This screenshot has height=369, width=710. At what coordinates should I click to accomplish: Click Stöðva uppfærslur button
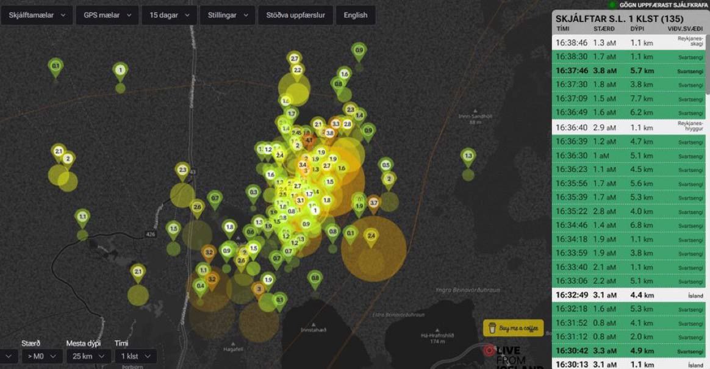(x=296, y=15)
